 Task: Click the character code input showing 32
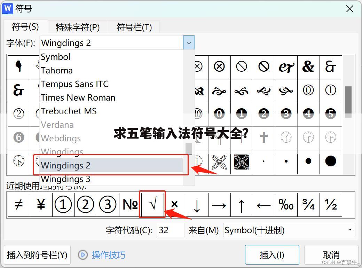[170, 230]
